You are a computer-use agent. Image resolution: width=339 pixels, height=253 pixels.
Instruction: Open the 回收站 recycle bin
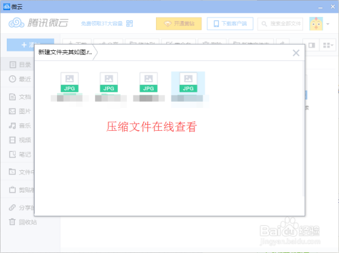tap(22, 222)
